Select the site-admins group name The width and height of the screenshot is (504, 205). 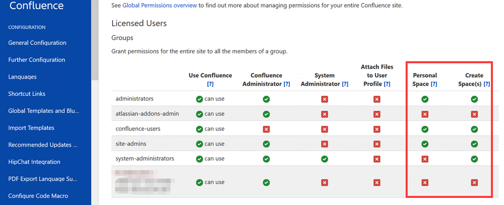tap(131, 144)
